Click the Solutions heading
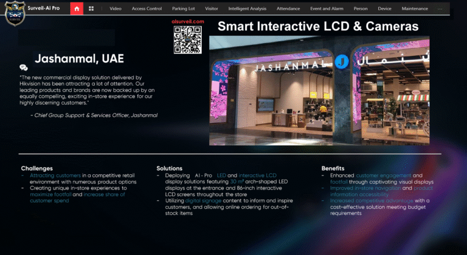Viewport: 467px width, 255px height. 170,168
